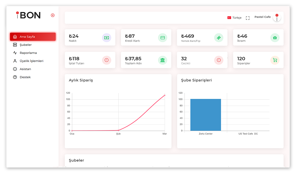Click the shopping cart icon on Siparişler card
This screenshot has height=174, width=300.
[x=275, y=60]
